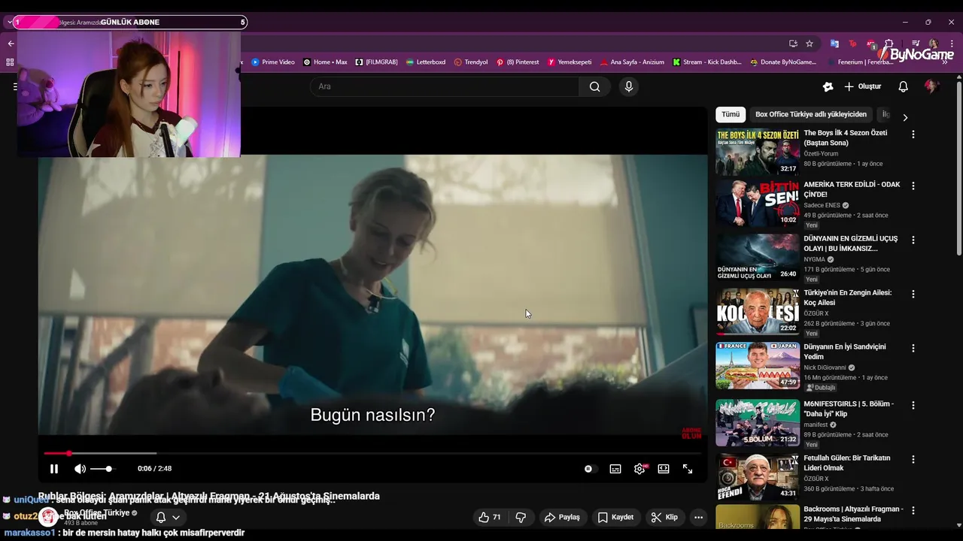The image size is (963, 541).
Task: Open FILMGRAB bookmark
Action: tap(376, 62)
